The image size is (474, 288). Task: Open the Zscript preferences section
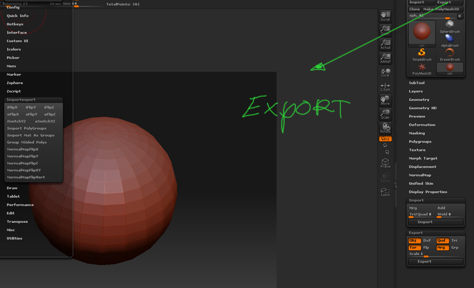14,91
